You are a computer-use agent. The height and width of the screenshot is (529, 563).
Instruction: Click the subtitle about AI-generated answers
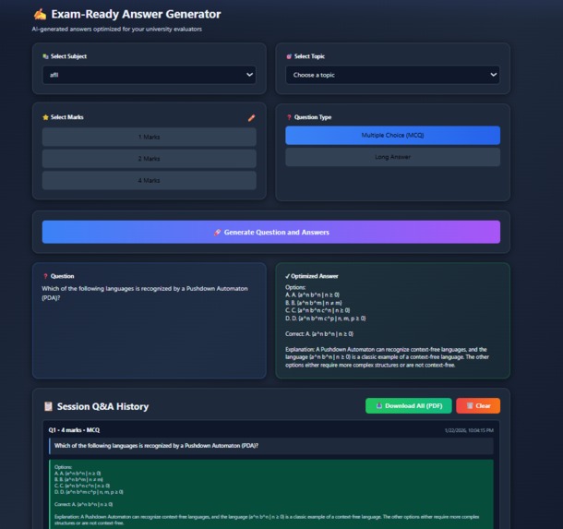click(116, 30)
